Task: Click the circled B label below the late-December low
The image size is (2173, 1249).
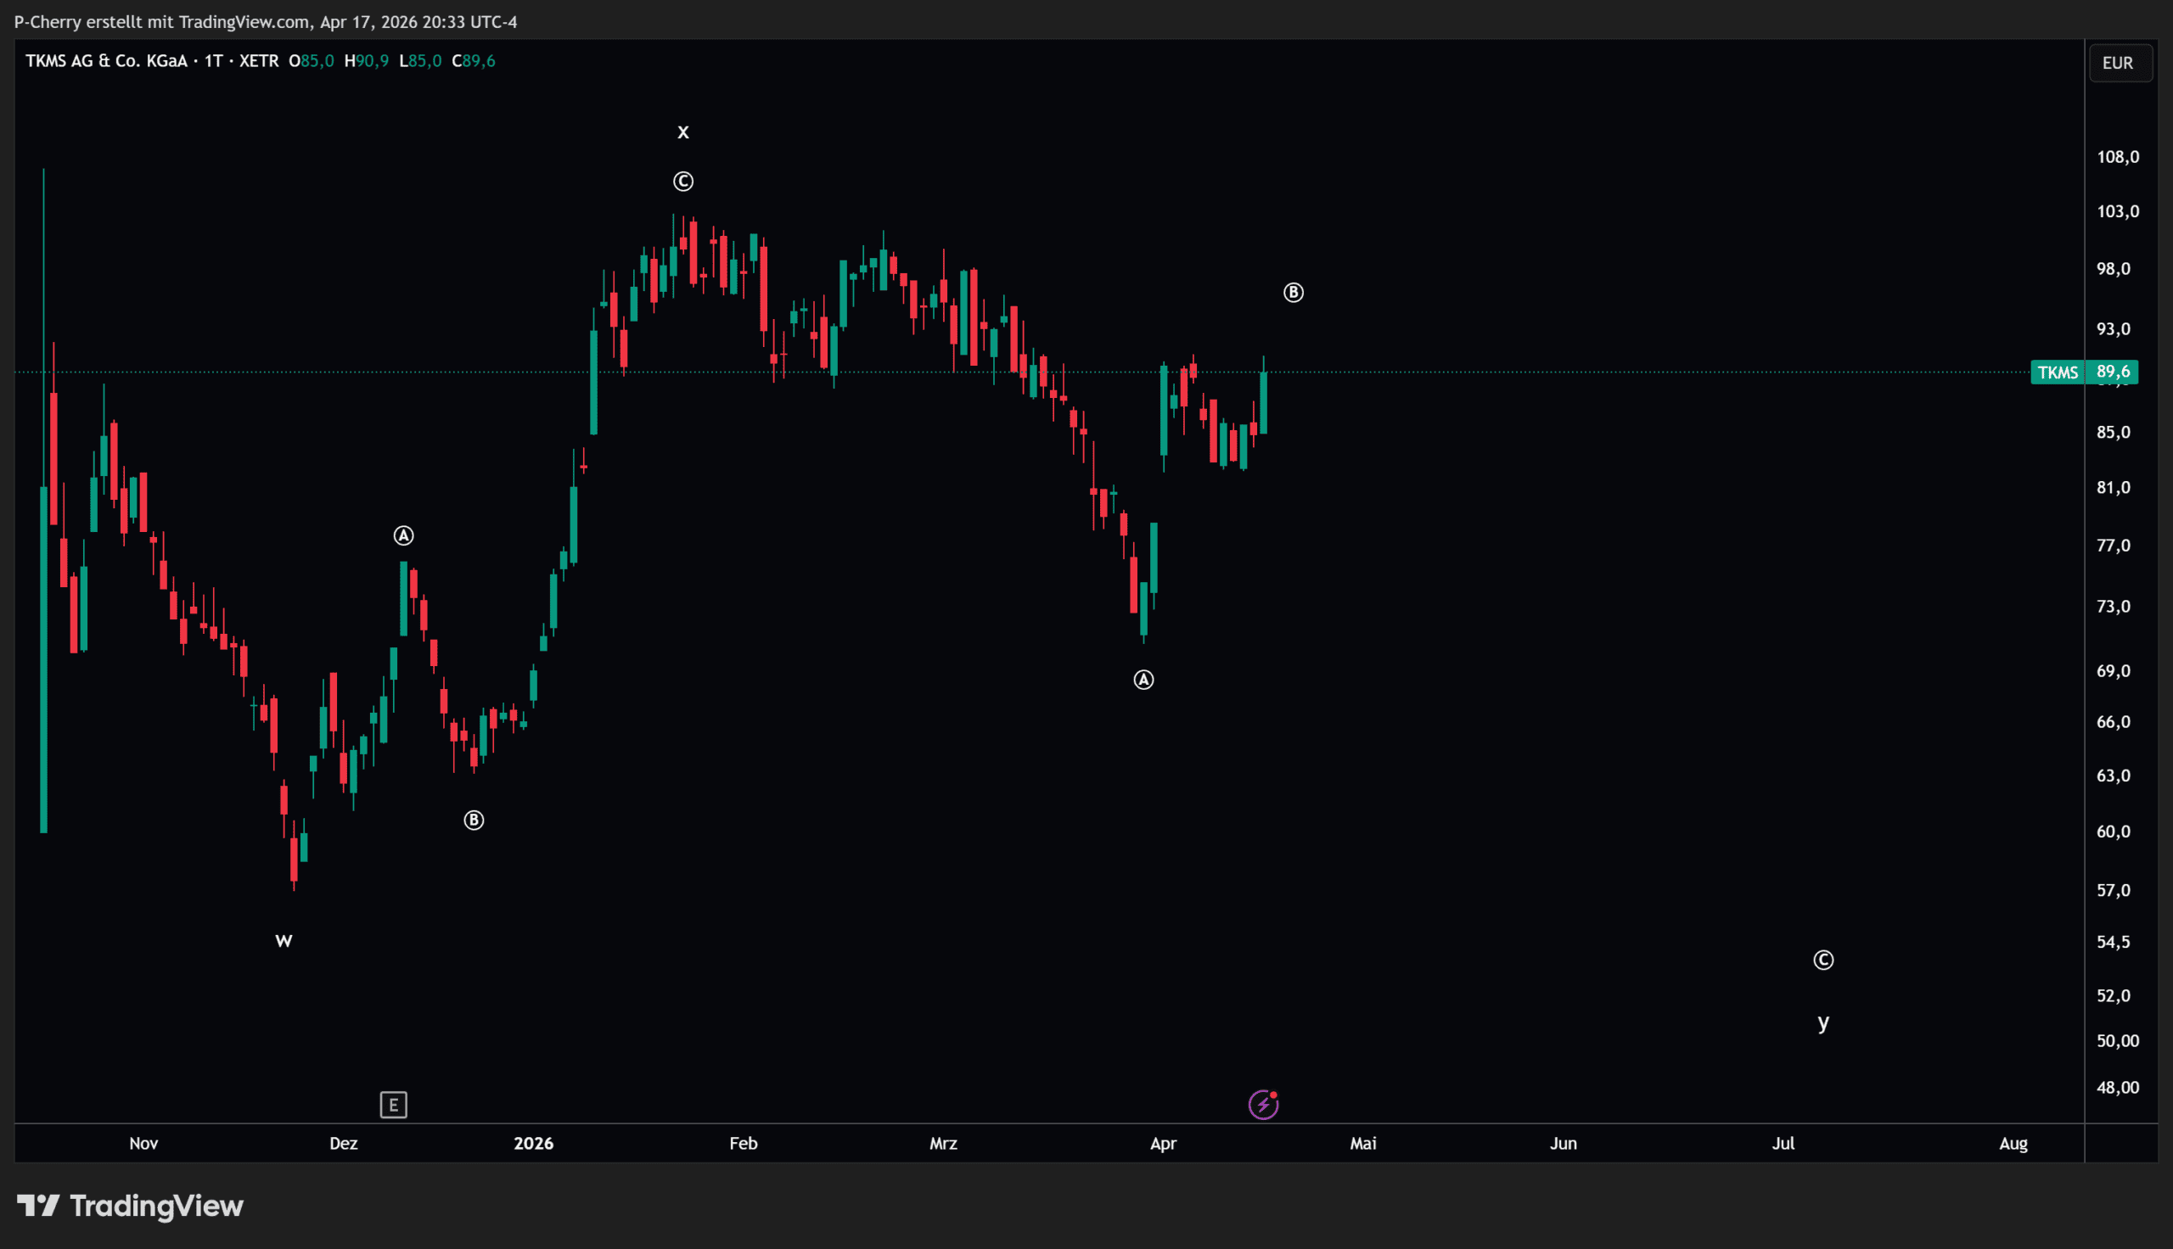Action: 474,821
